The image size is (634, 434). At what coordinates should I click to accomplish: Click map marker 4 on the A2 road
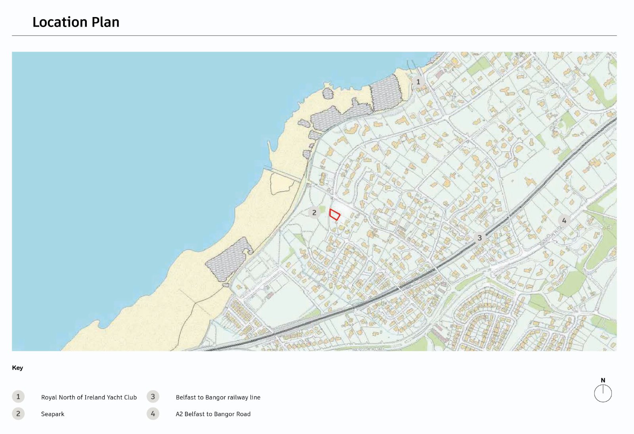click(x=564, y=220)
